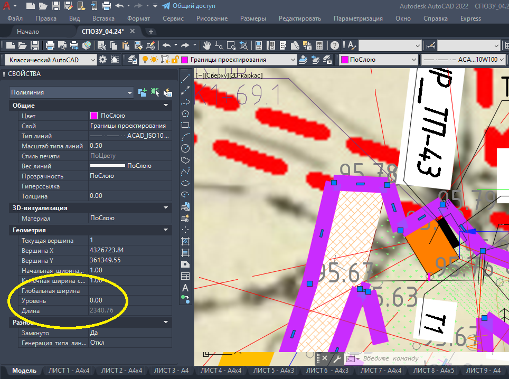Click the [Сверху] view label
This screenshot has width=509, height=379.
click(216, 75)
